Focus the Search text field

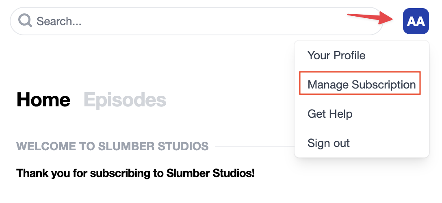click(x=203, y=21)
